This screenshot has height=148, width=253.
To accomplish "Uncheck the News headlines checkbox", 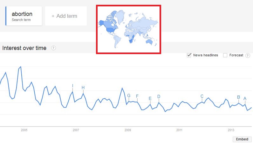I will tap(189, 55).
